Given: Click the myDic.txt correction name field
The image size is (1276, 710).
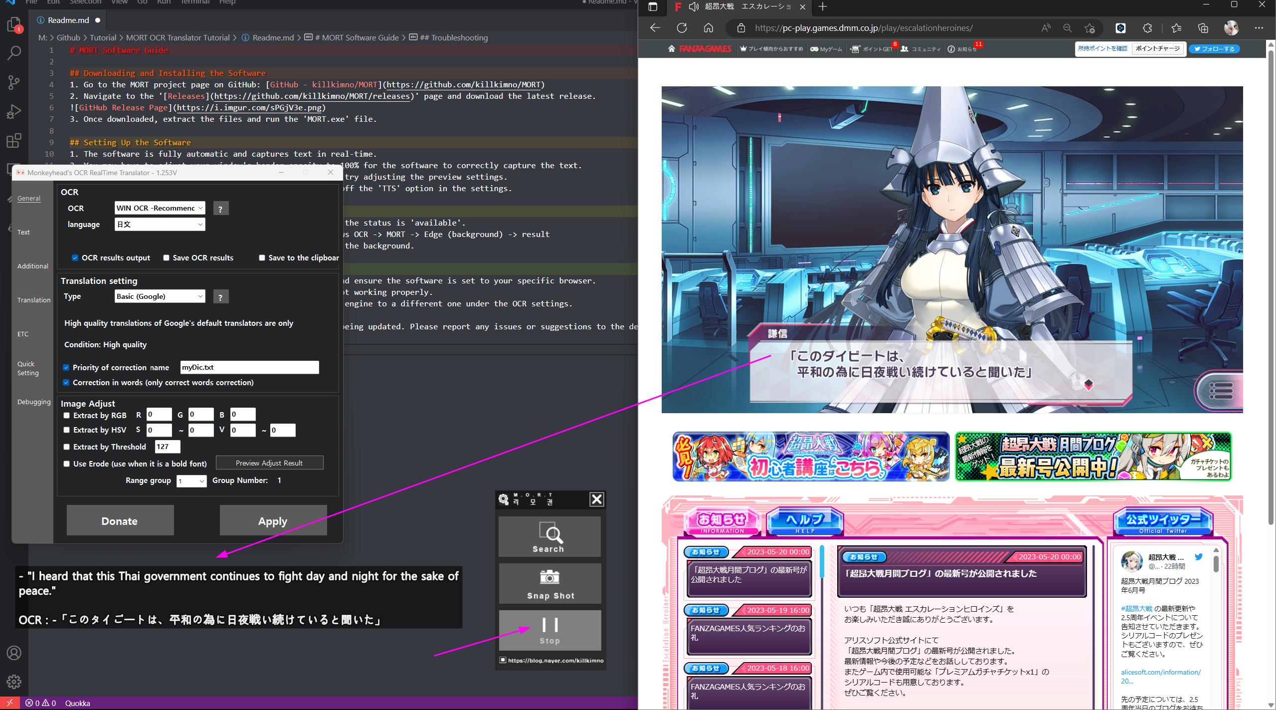Looking at the screenshot, I should coord(249,367).
